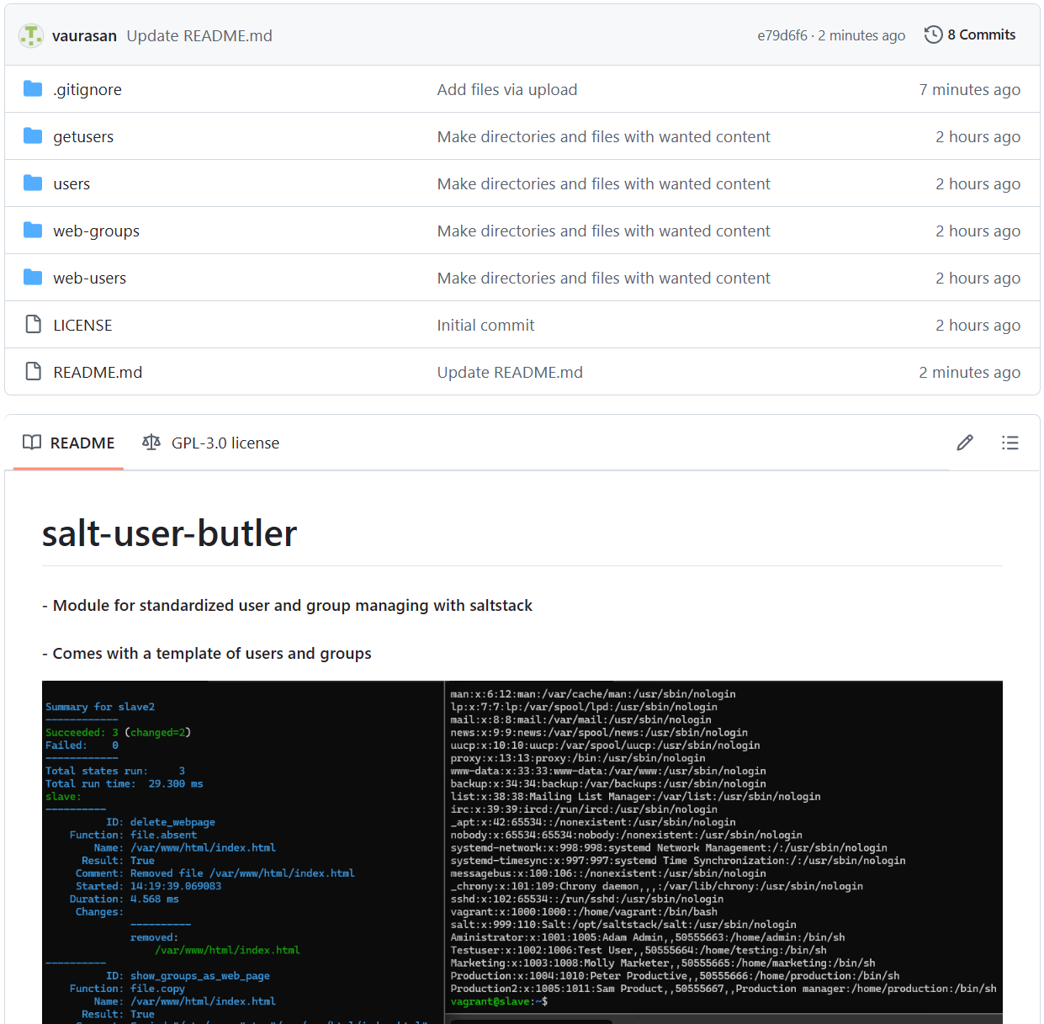Open the commit history clock icon

pos(933,34)
